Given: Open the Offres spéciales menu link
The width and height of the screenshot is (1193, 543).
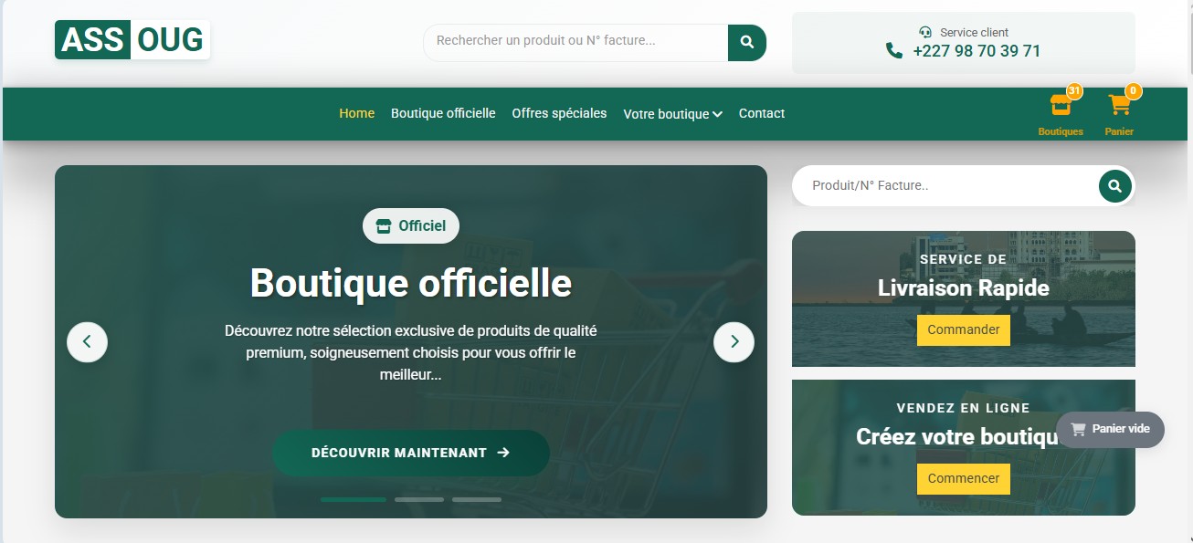Looking at the screenshot, I should click(559, 113).
